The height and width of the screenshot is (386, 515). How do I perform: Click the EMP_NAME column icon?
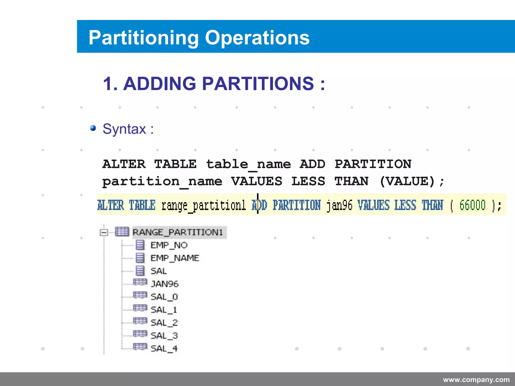click(140, 258)
